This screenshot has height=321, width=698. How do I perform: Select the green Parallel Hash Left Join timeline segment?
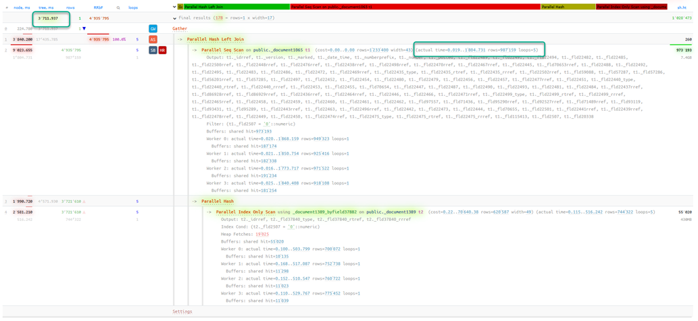(235, 7)
